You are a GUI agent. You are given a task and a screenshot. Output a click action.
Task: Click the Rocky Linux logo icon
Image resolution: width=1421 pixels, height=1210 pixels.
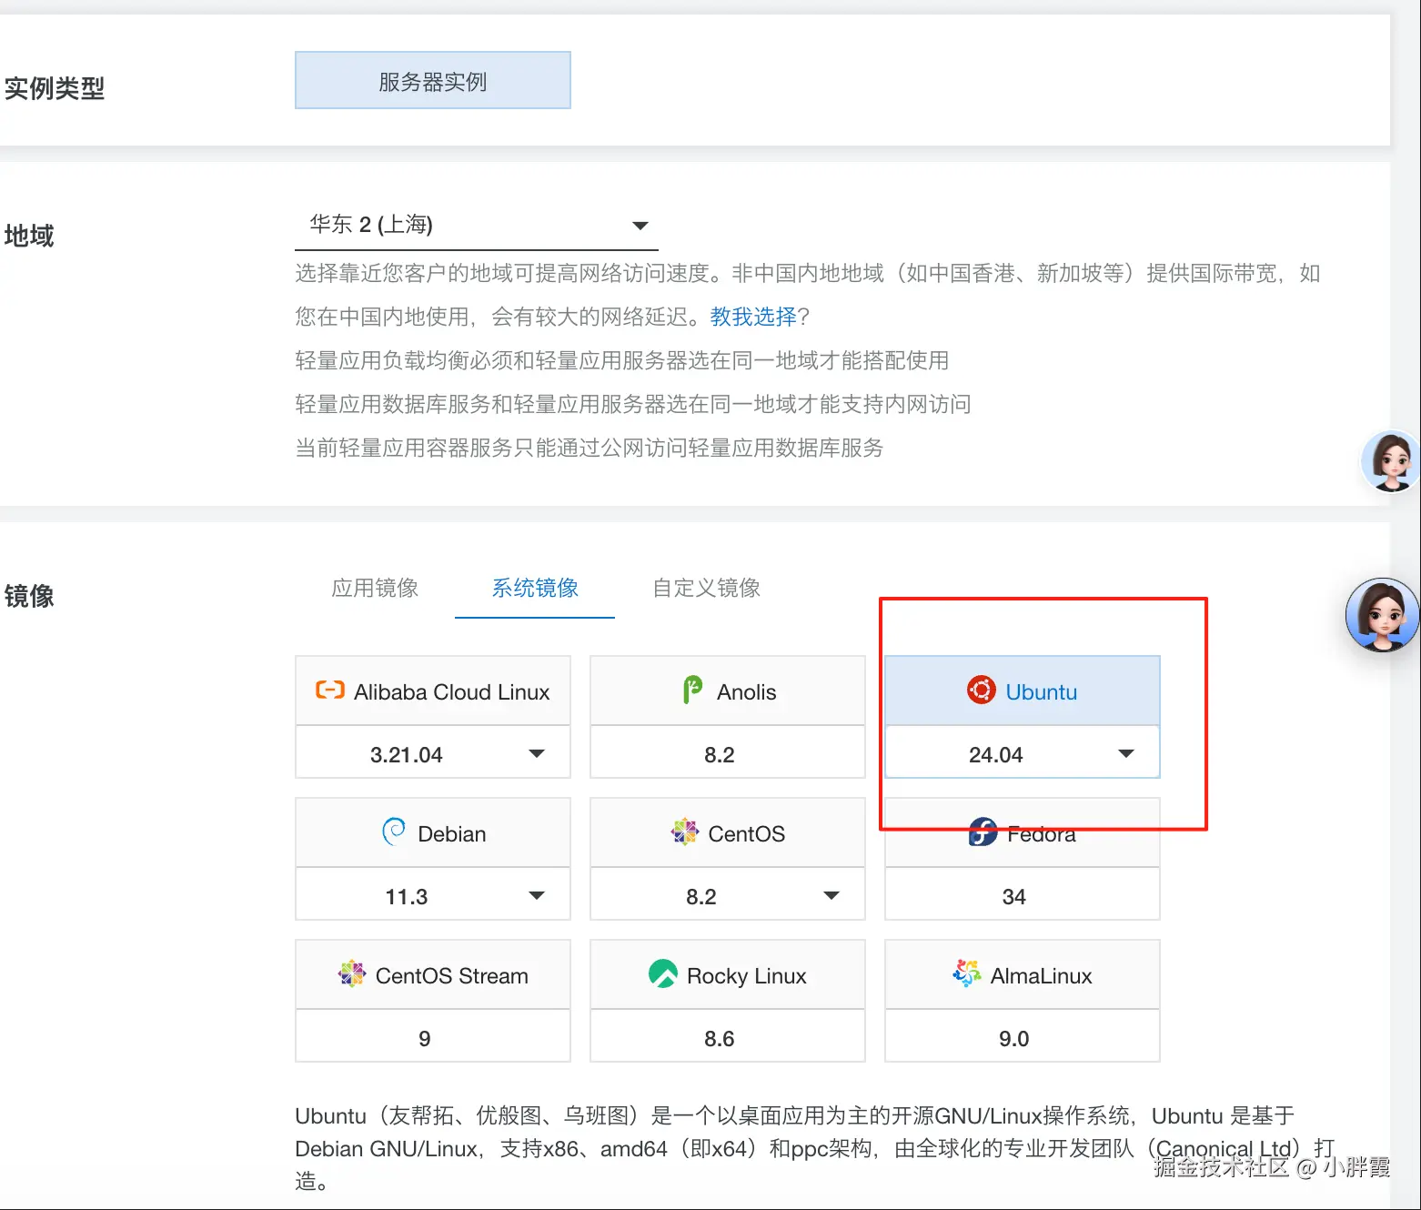tap(663, 973)
